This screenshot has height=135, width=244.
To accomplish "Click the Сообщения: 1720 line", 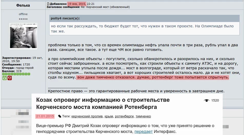I will tap(16, 64).
